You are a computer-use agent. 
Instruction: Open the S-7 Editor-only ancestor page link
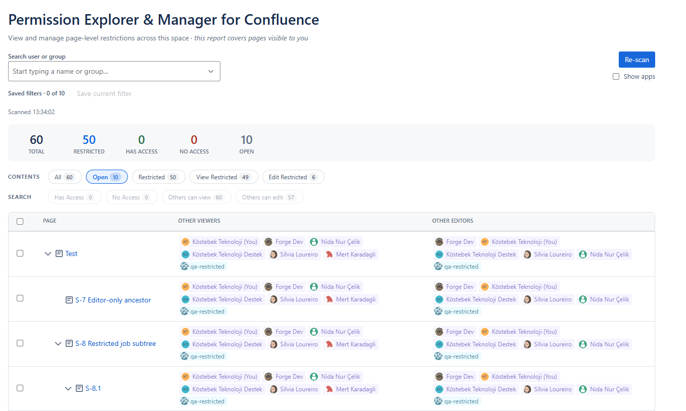pyautogui.click(x=113, y=300)
